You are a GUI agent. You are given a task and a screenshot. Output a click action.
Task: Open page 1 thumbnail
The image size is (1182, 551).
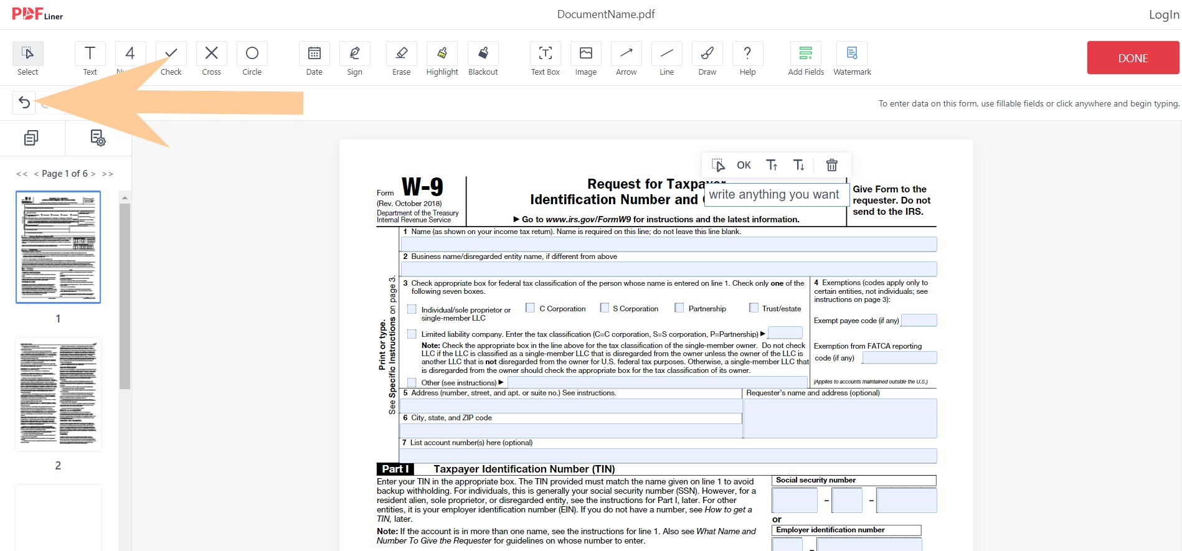(x=58, y=247)
